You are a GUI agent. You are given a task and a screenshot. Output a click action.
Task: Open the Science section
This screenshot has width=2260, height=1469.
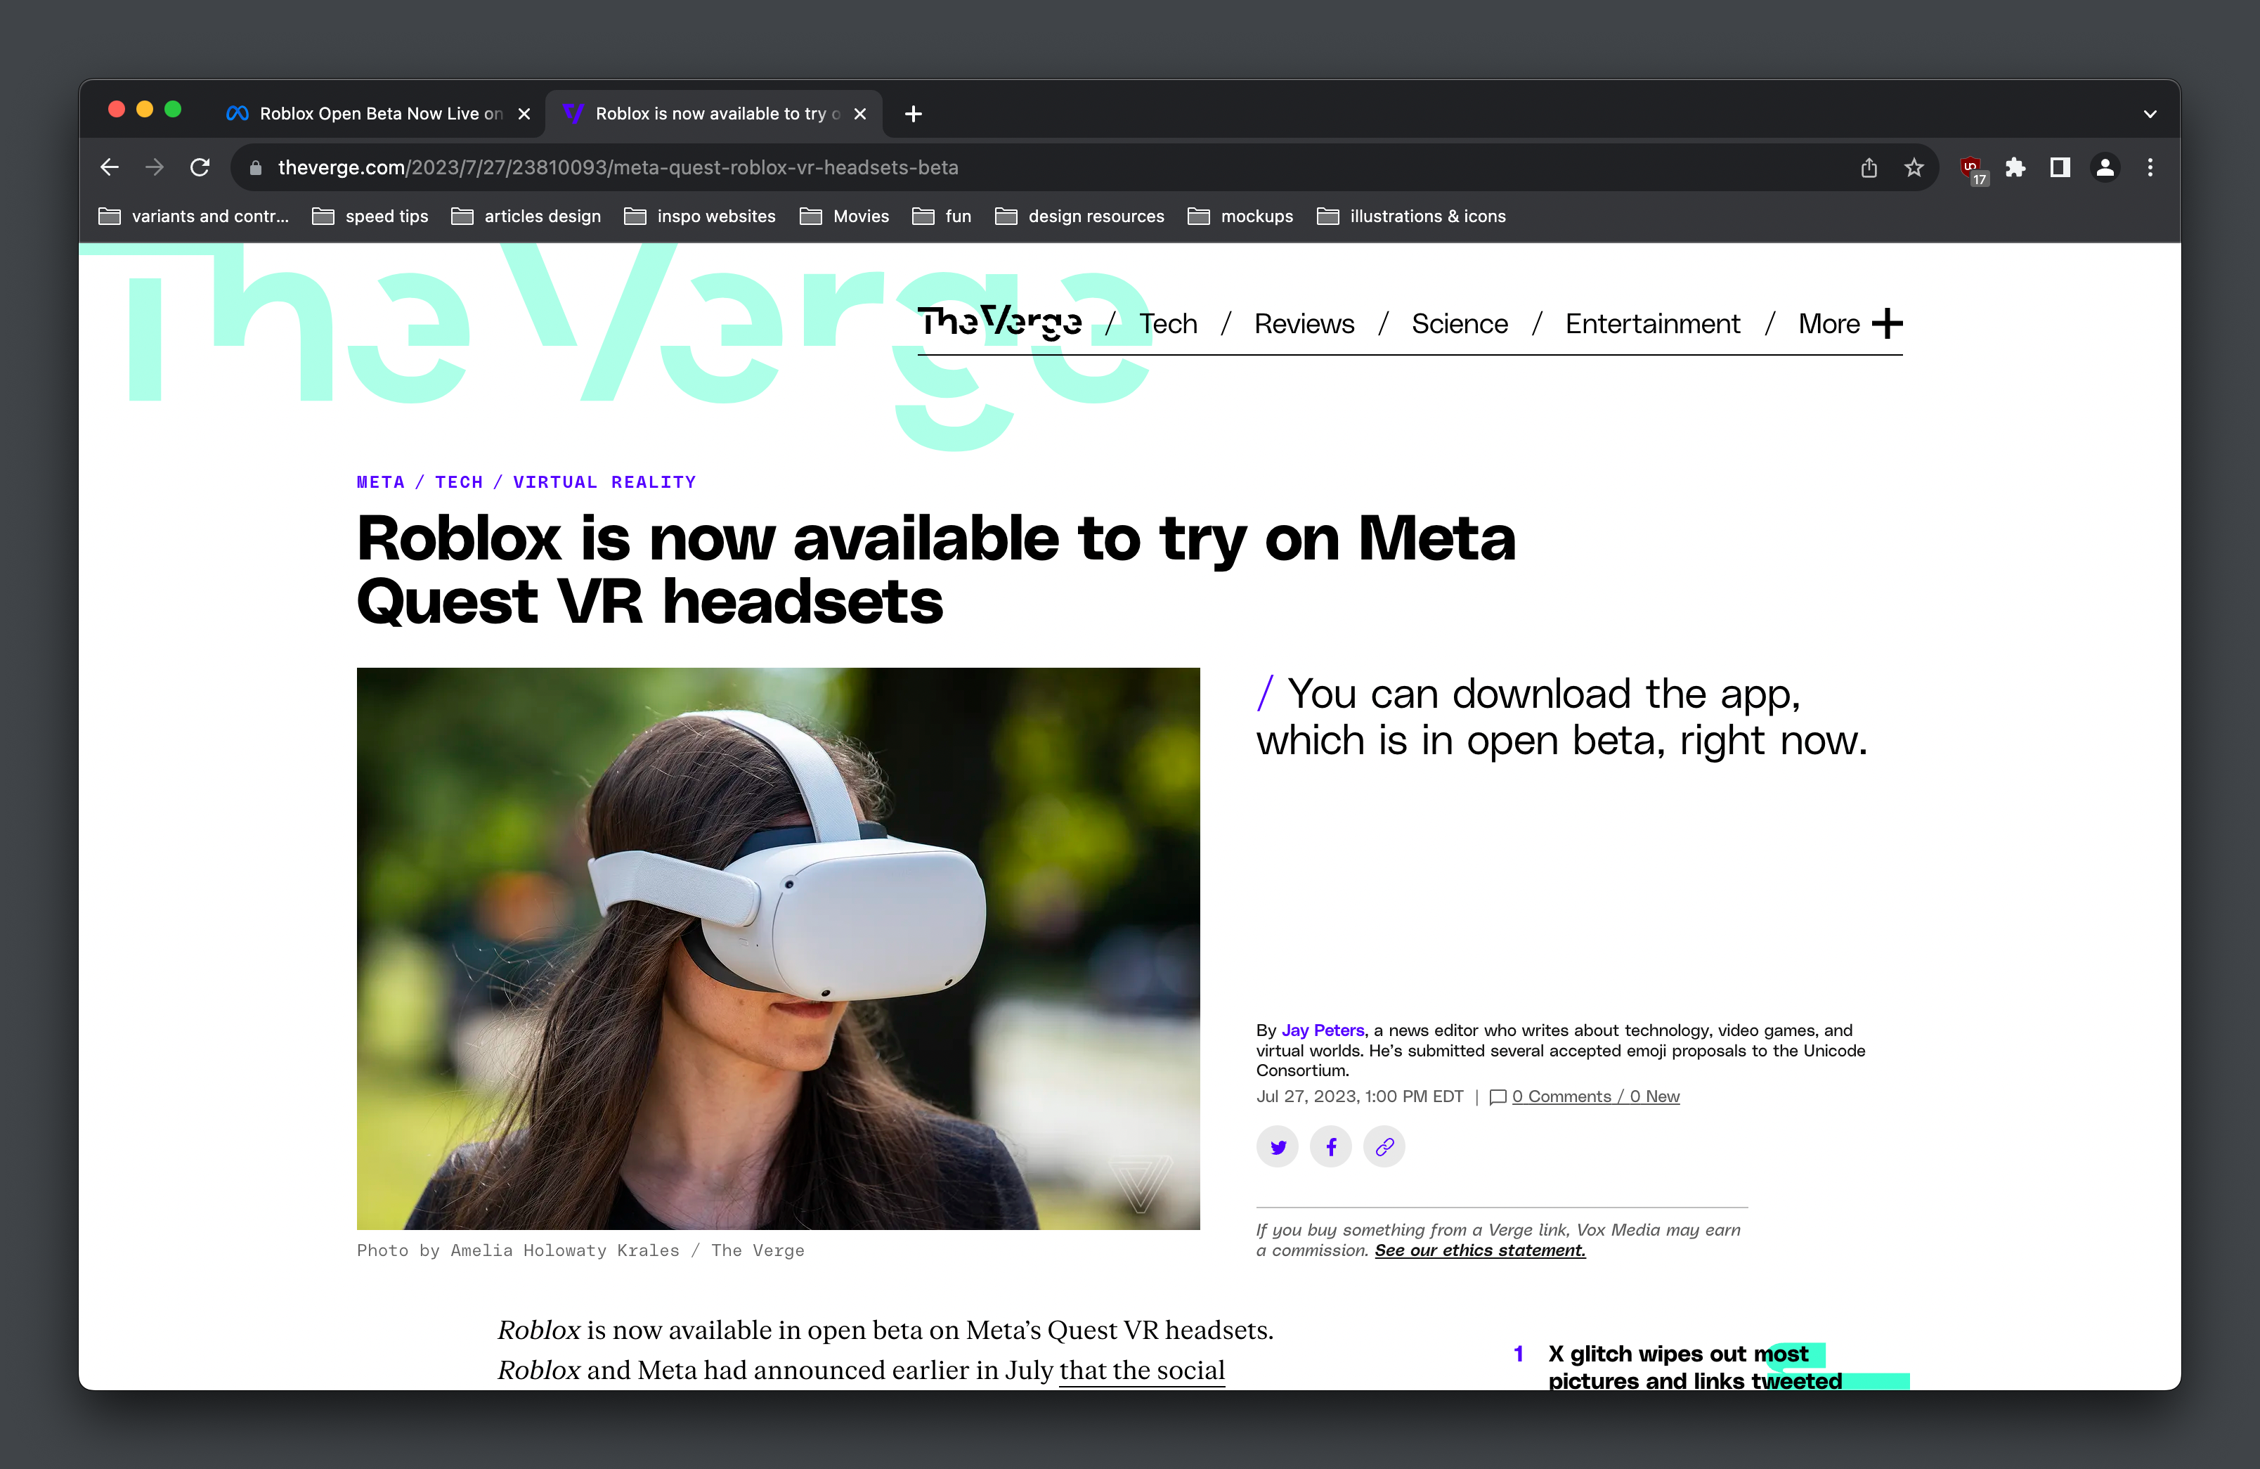pyautogui.click(x=1460, y=324)
